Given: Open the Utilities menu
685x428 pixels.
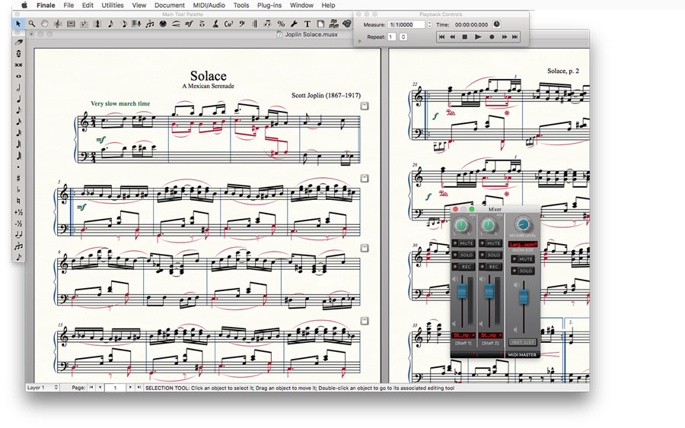Looking at the screenshot, I should click(113, 5).
